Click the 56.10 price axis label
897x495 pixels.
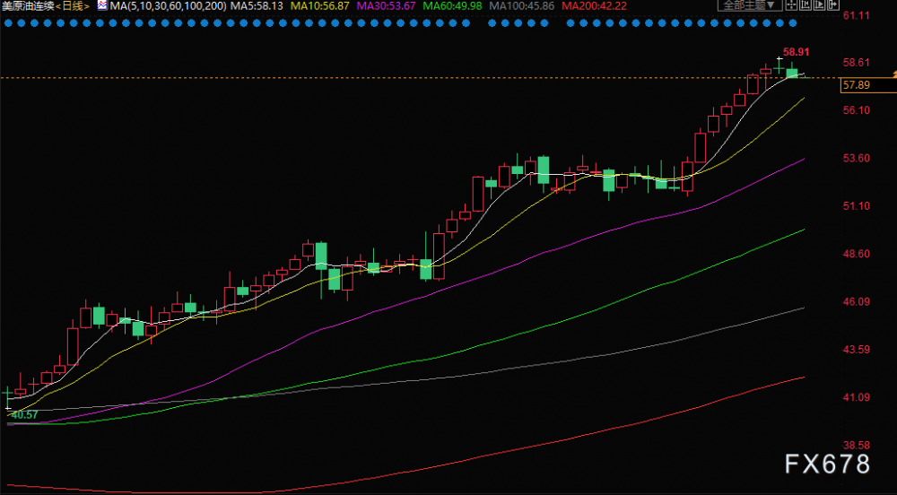[x=857, y=110]
